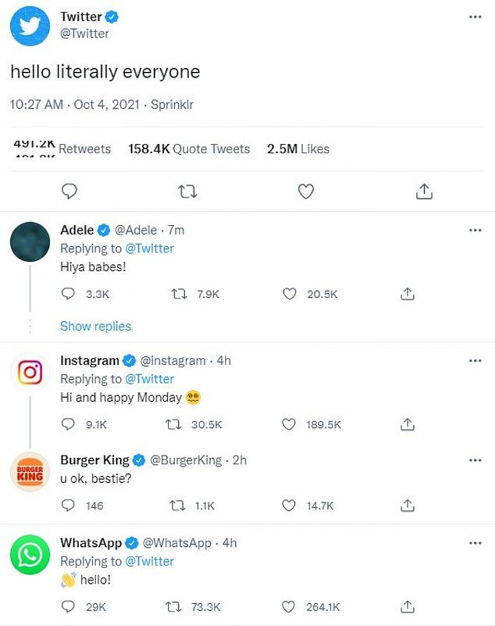Screen dimensions: 495x626
Task: View the 158.4K Quote Tweets
Action: click(x=189, y=149)
